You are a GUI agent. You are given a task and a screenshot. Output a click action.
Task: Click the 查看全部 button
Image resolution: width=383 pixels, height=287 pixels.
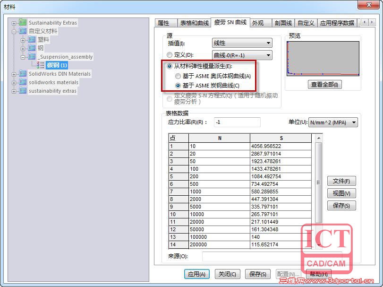pyautogui.click(x=324, y=85)
